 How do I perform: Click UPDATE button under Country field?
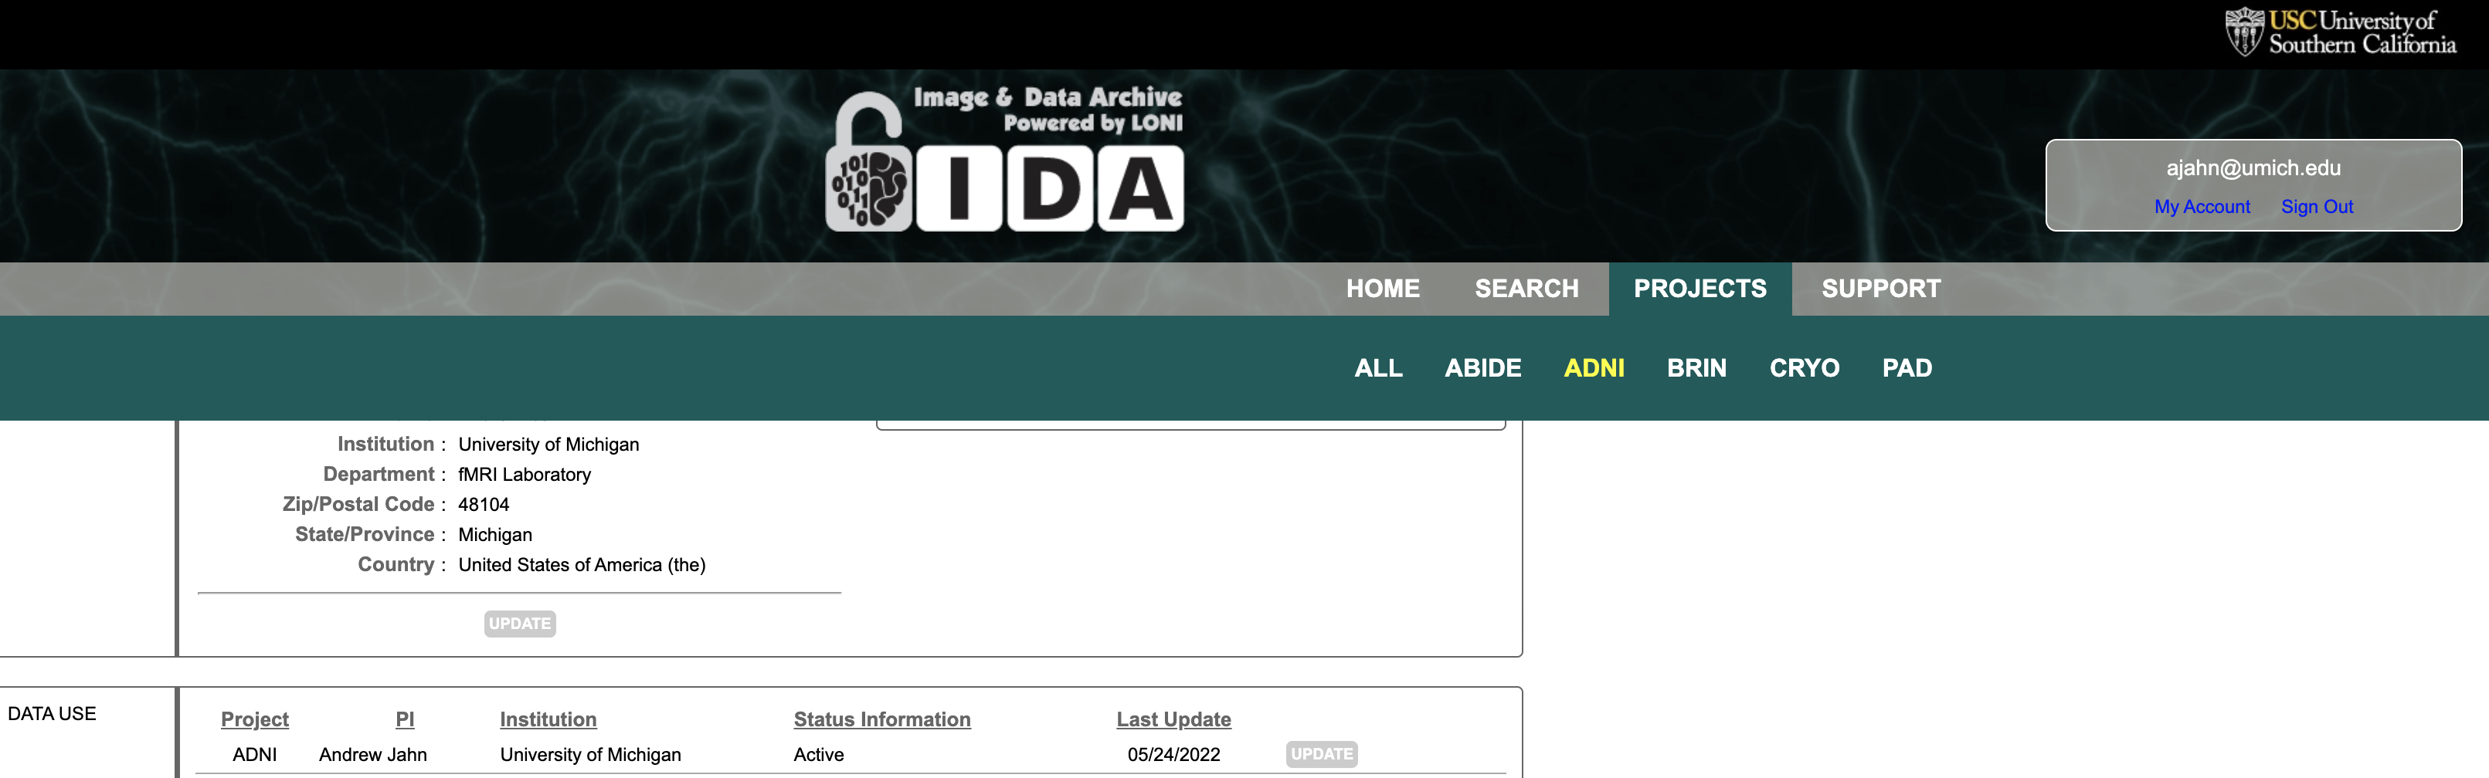point(520,624)
